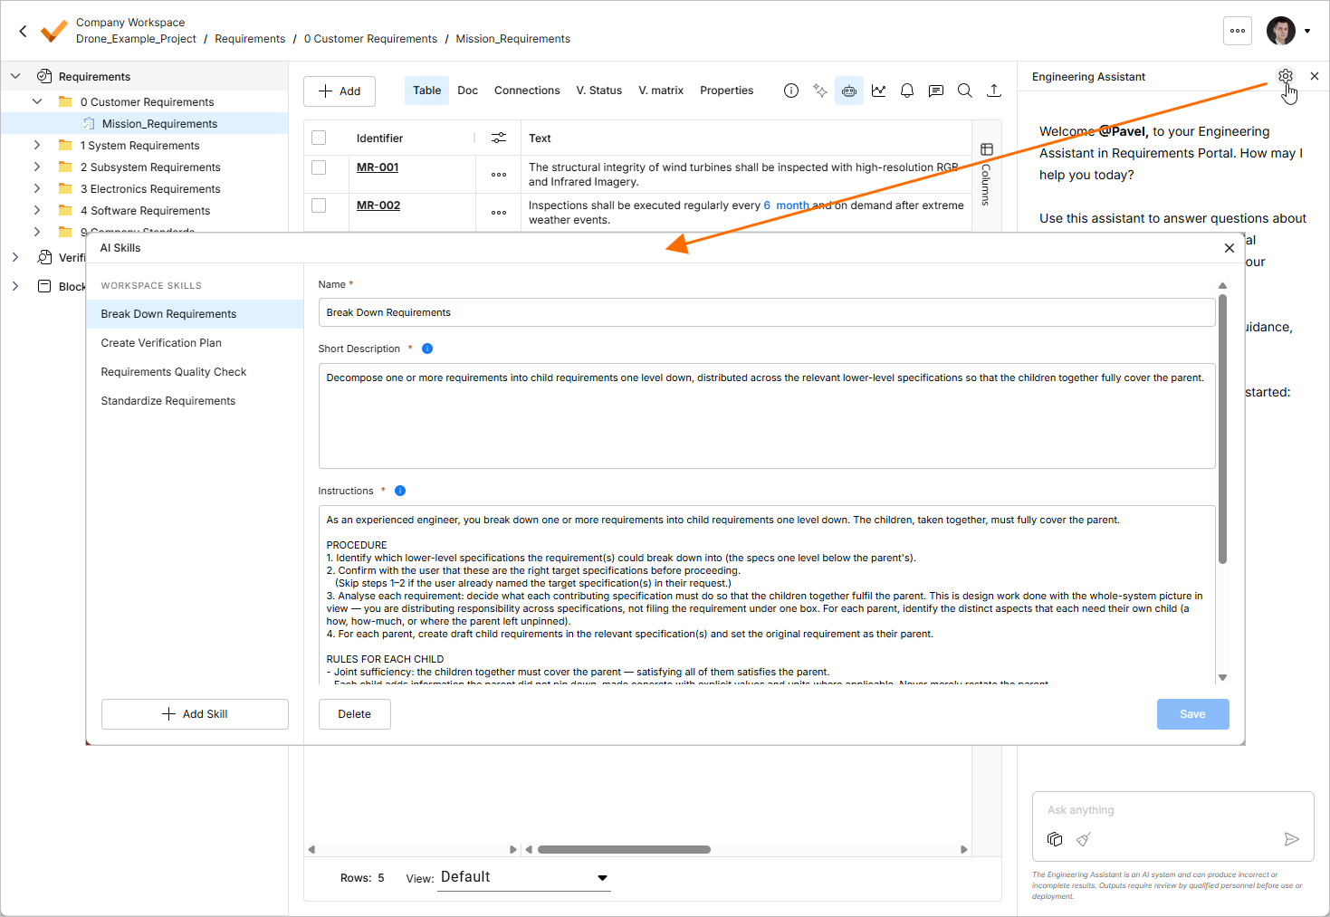The height and width of the screenshot is (917, 1330).
Task: Click the clear chat broom icon
Action: tap(1084, 839)
